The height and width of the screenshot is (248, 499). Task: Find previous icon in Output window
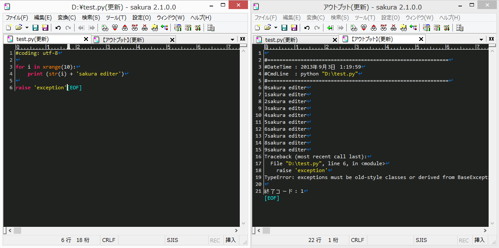pyautogui.click(x=373, y=28)
